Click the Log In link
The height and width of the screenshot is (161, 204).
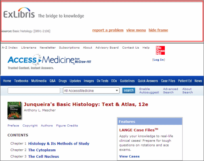tap(158, 60)
